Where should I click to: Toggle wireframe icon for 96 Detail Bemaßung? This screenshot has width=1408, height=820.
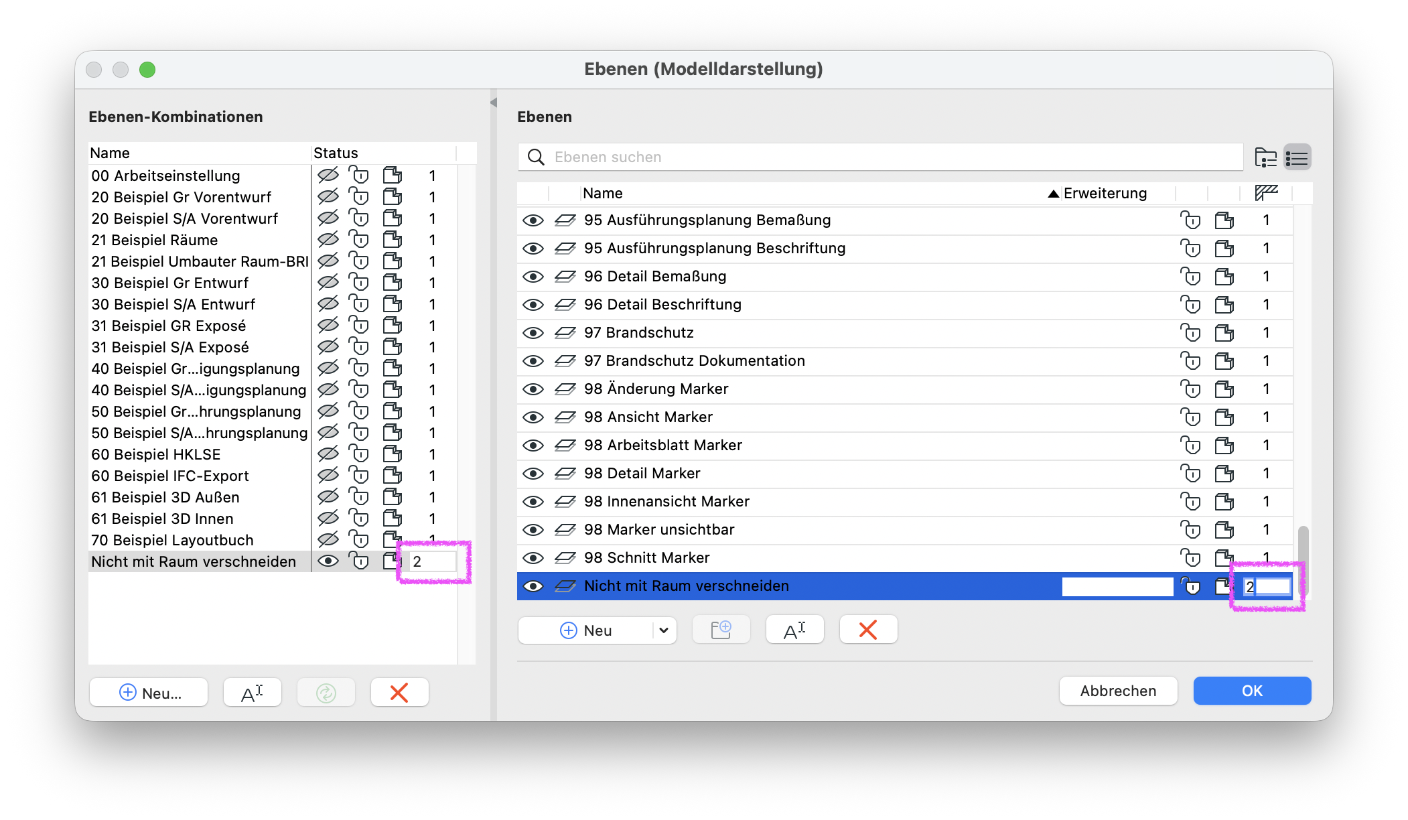[1224, 277]
